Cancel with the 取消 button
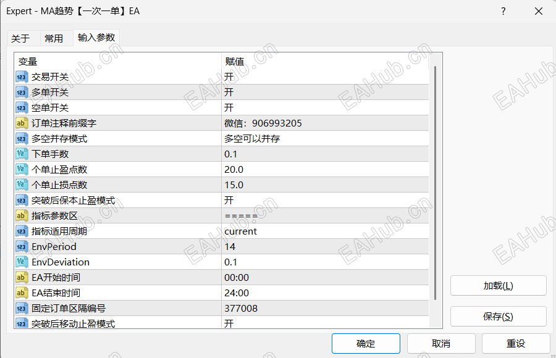 pyautogui.click(x=441, y=343)
